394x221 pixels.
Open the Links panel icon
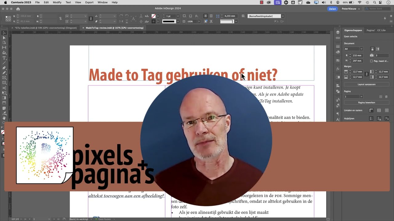[338, 38]
